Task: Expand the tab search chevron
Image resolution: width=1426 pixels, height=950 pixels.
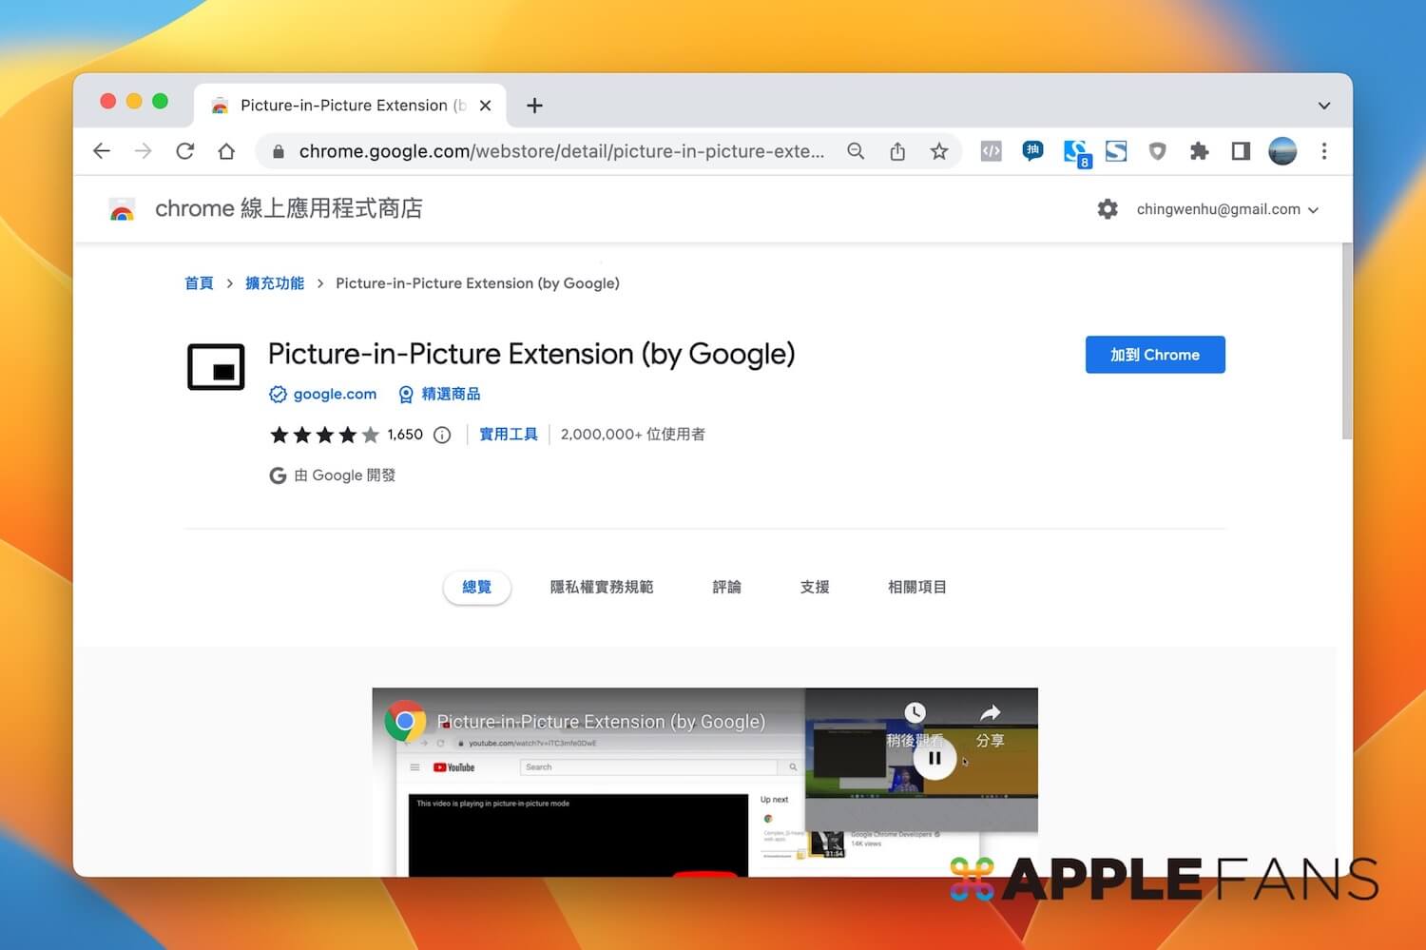Action: 1324,106
